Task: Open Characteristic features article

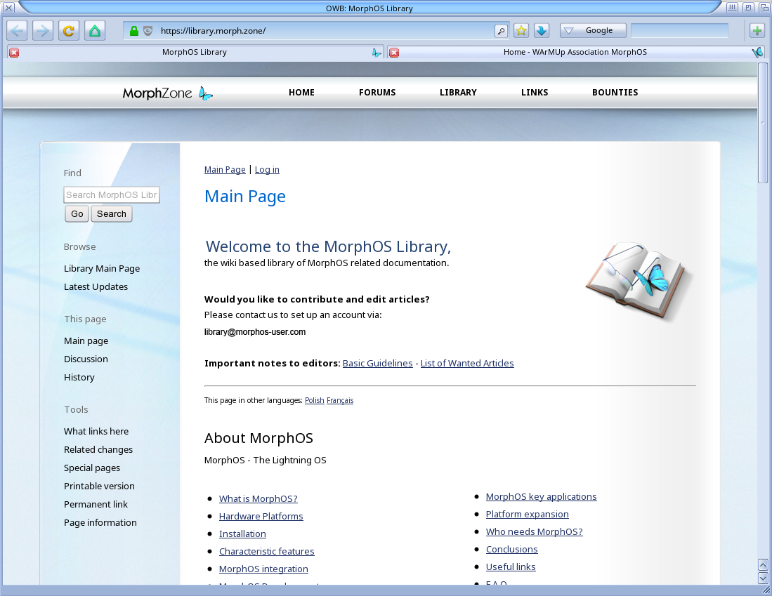Action: click(266, 552)
